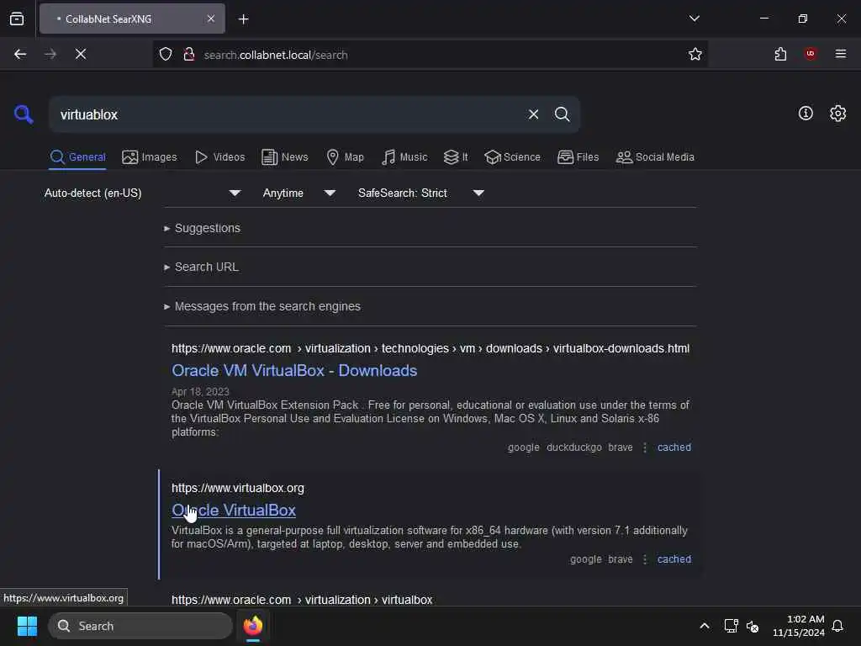
Task: Open cached version of virtualbox.org result
Action: pos(674,559)
